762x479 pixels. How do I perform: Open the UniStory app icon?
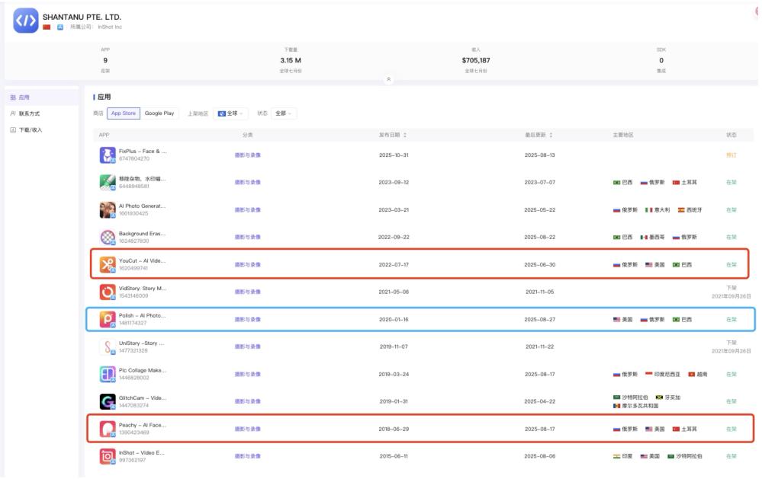[x=108, y=347]
